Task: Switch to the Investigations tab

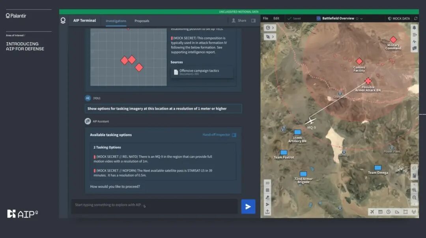Action: pos(116,21)
